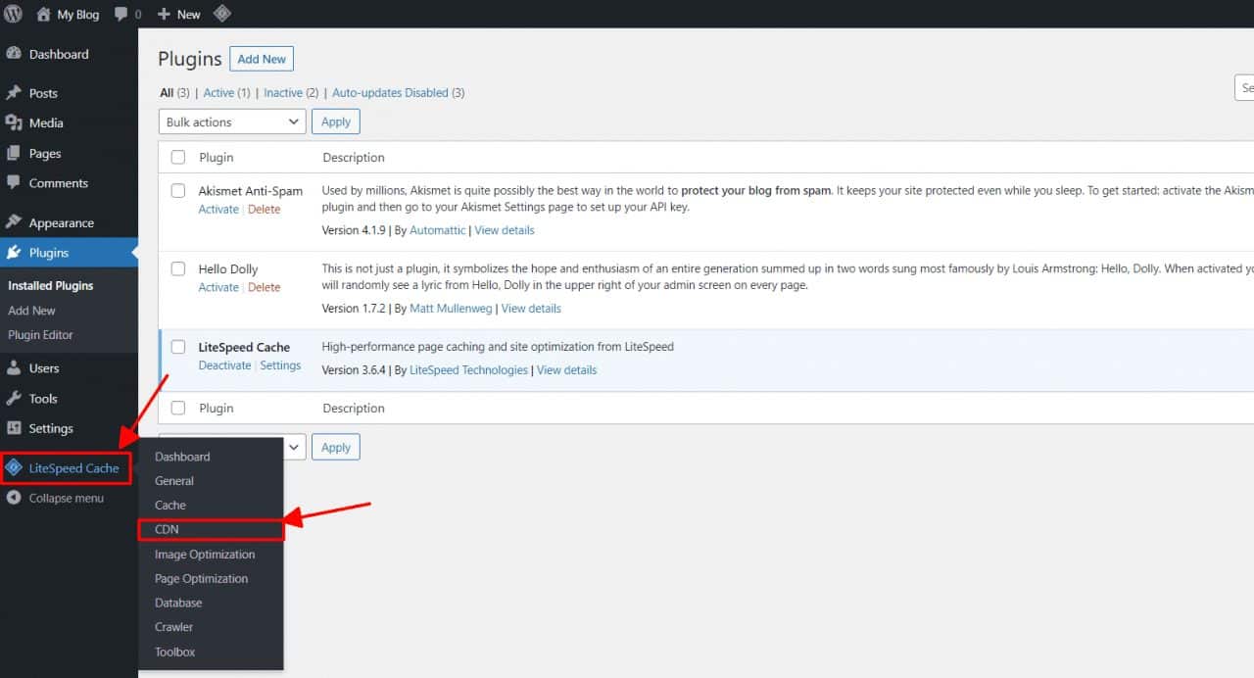This screenshot has width=1254, height=678.
Task: Select Cache in LiteSpeed submenu
Action: [x=170, y=505]
